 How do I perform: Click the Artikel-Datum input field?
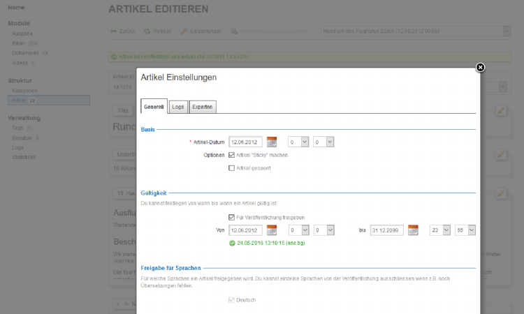click(246, 142)
